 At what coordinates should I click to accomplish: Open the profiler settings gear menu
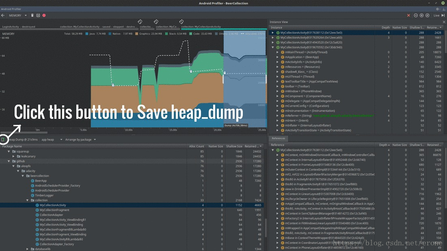[x=438, y=9]
